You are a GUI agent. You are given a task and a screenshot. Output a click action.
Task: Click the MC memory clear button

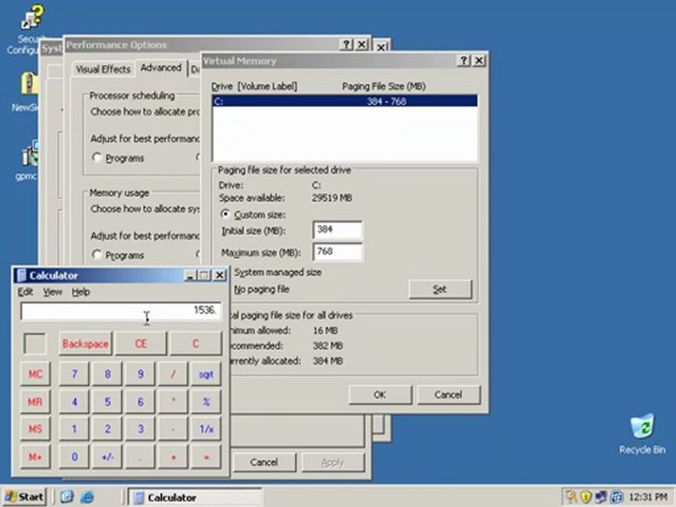[35, 374]
